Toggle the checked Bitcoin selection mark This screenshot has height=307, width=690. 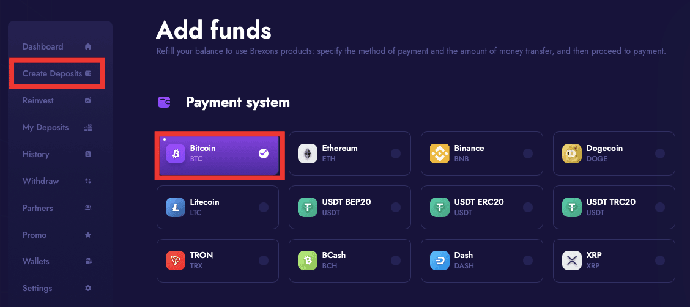coord(264,153)
